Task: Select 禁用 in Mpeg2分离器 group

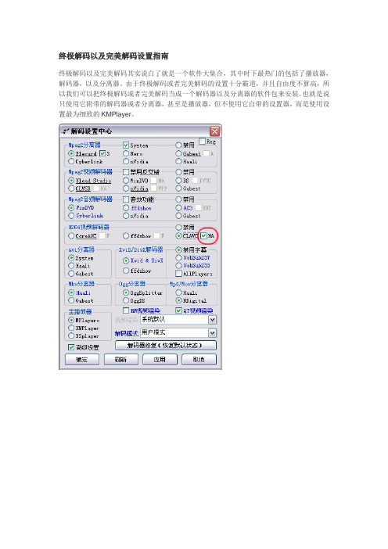Action: 178,145
